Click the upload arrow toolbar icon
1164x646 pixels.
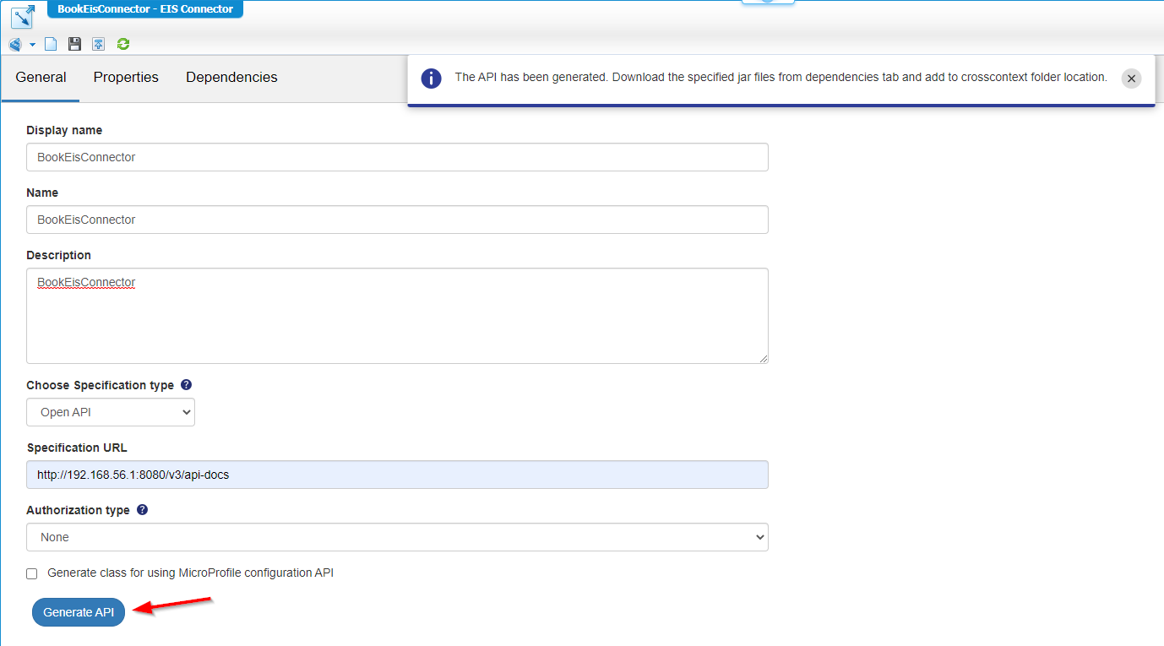(x=99, y=44)
